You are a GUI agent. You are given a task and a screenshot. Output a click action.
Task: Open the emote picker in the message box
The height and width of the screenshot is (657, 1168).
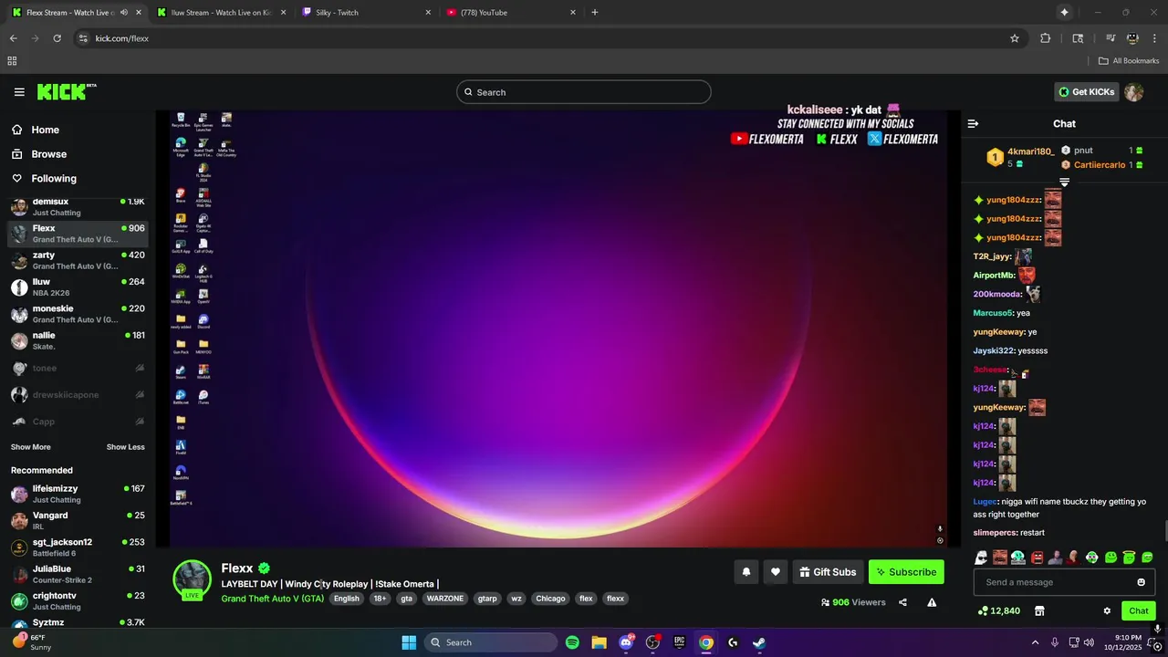(1141, 582)
